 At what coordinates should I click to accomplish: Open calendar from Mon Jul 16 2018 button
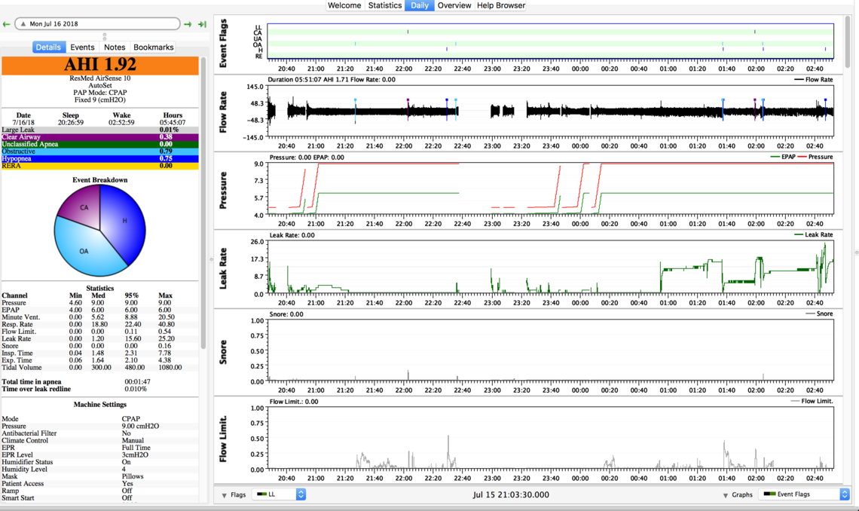pyautogui.click(x=97, y=24)
